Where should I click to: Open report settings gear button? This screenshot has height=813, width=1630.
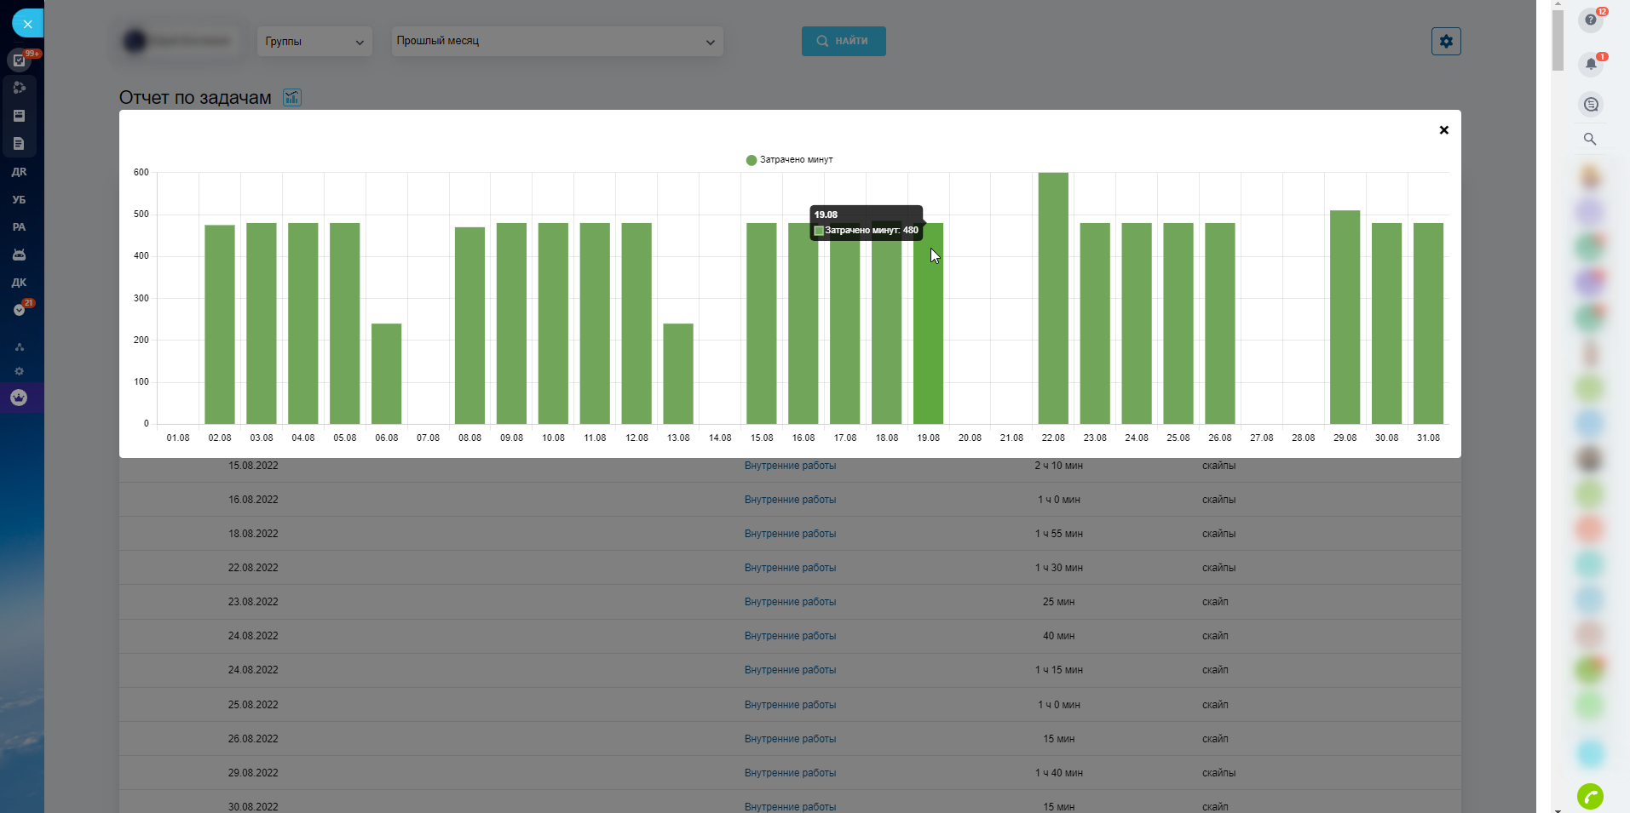(1445, 41)
